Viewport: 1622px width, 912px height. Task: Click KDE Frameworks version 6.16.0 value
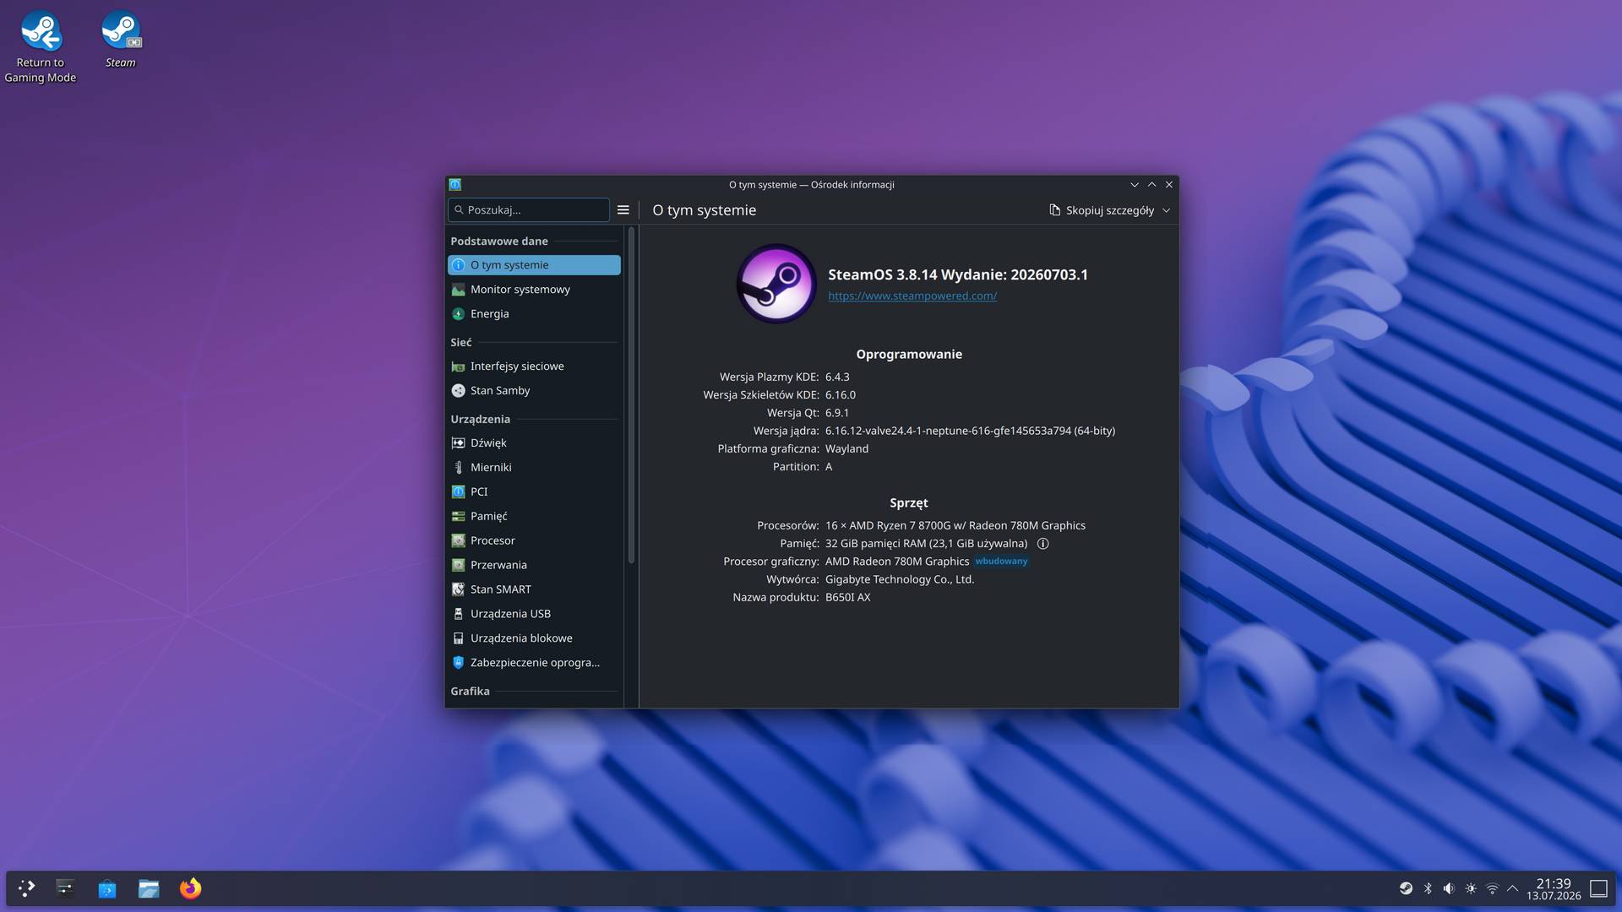841,395
